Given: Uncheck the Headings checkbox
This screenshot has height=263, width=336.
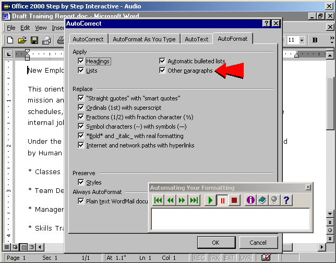Looking at the screenshot, I should pyautogui.click(x=81, y=61).
